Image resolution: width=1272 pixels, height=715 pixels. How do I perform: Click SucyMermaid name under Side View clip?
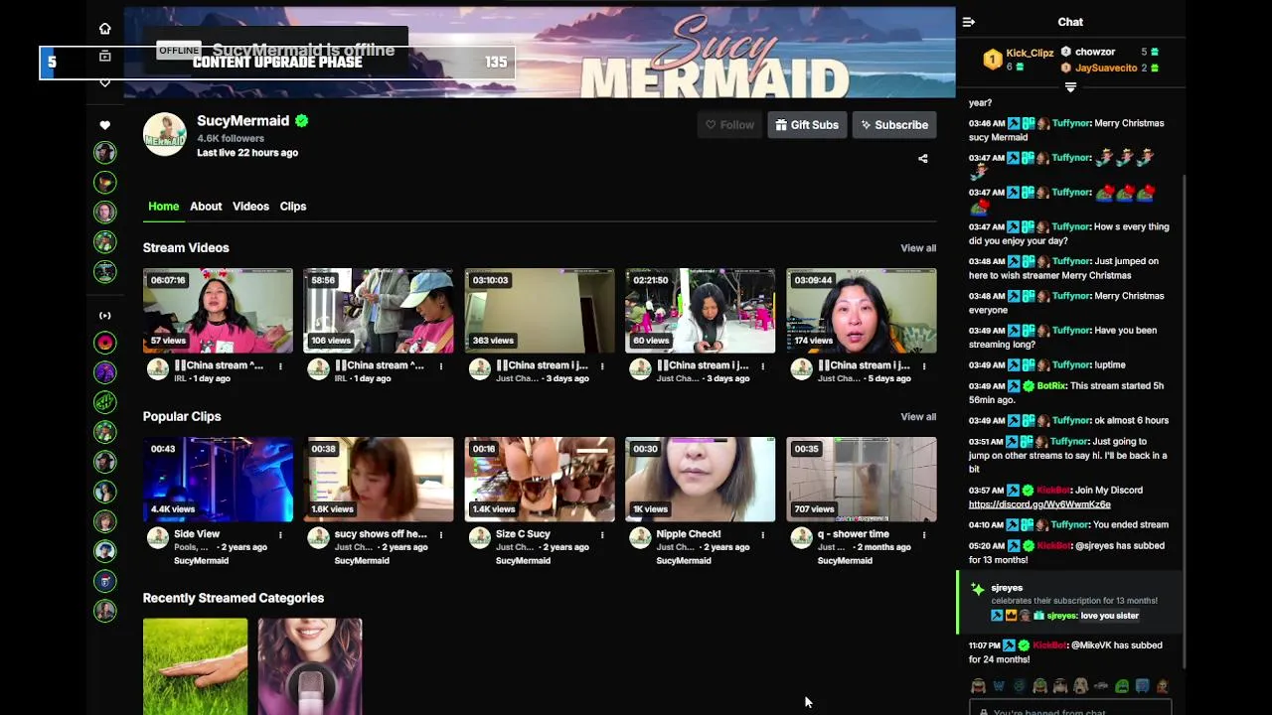point(202,561)
